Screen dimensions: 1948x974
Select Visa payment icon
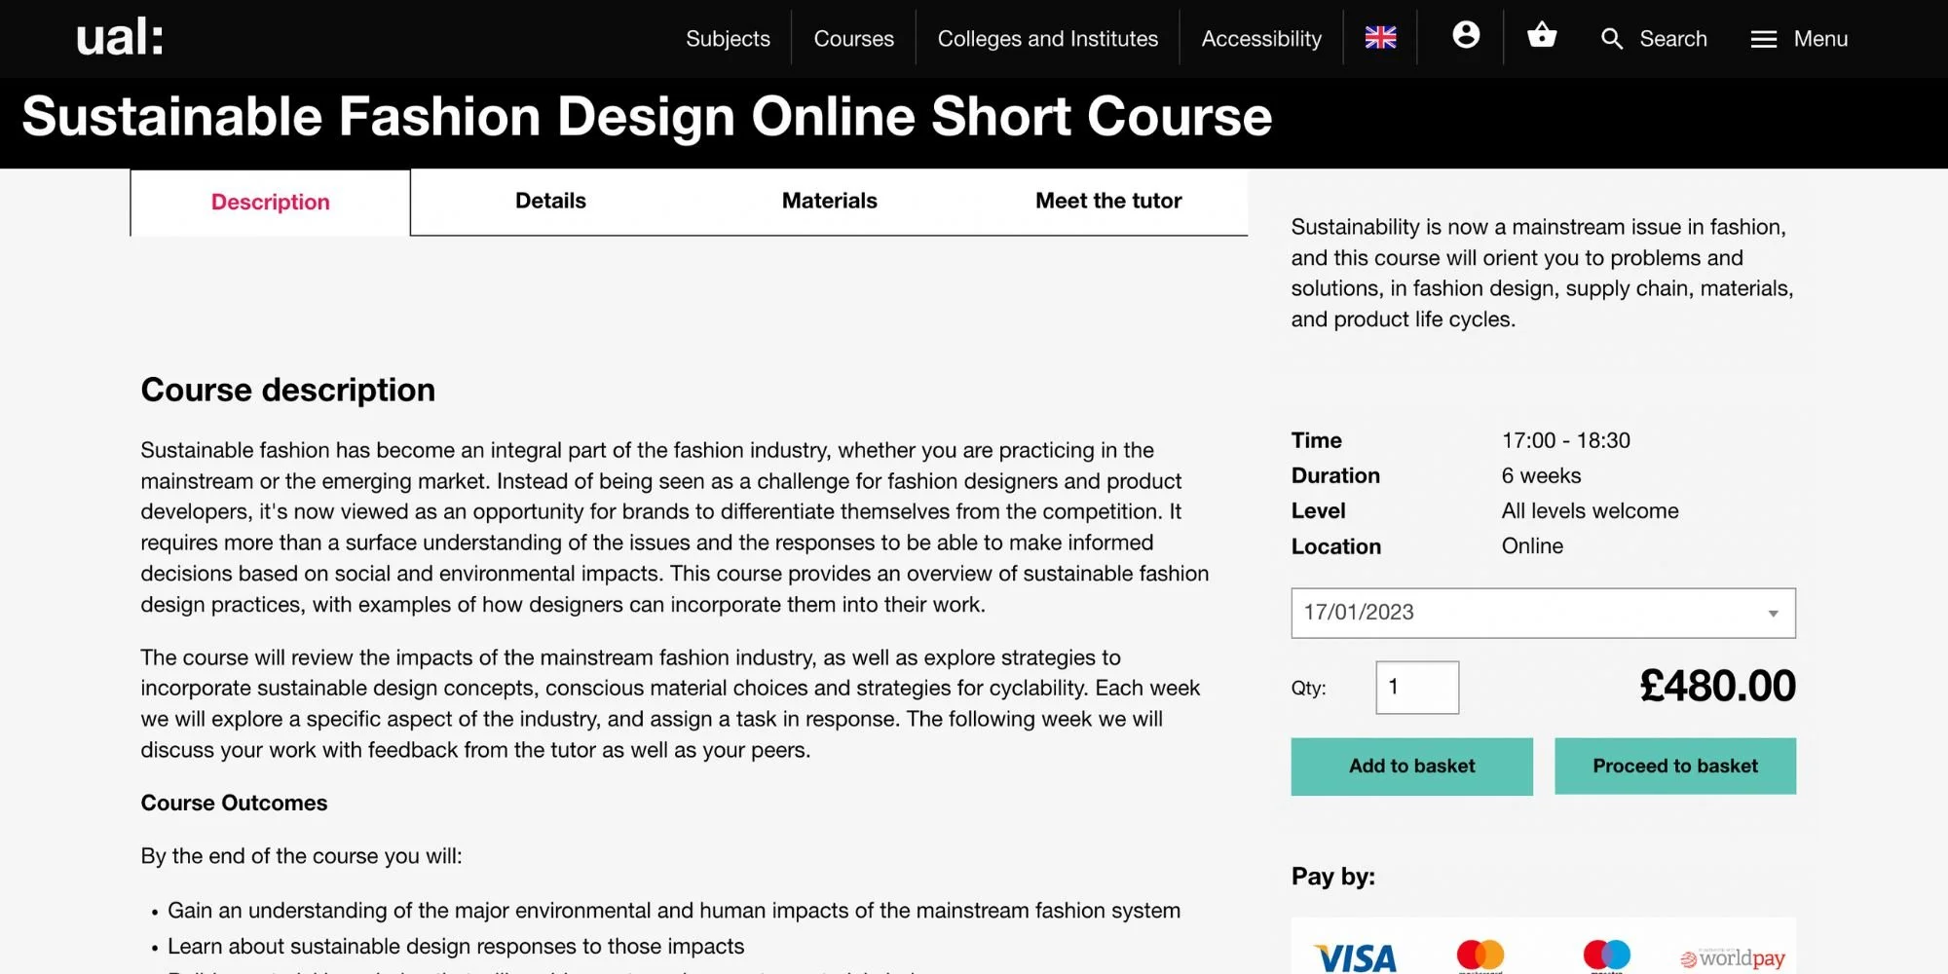[1356, 957]
